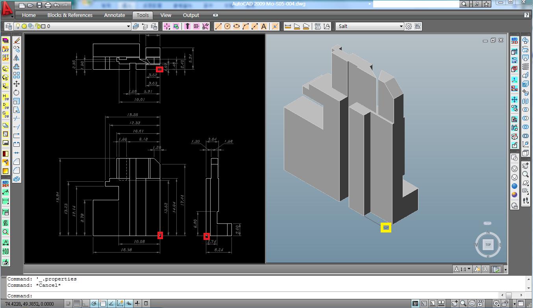Click the TOP face of the ViewCube
This screenshot has width=533, height=308.
tap(488, 245)
